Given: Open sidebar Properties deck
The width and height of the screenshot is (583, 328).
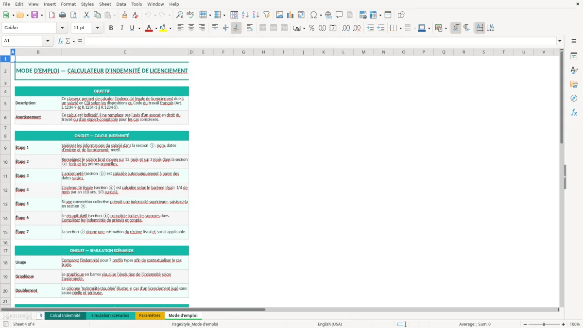Looking at the screenshot, I should pos(574,56).
